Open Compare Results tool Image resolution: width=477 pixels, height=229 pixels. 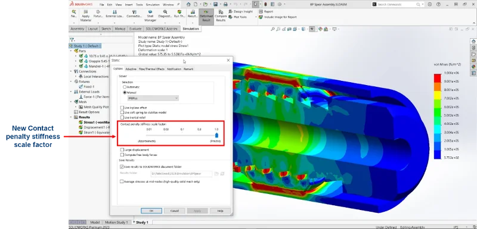(221, 16)
